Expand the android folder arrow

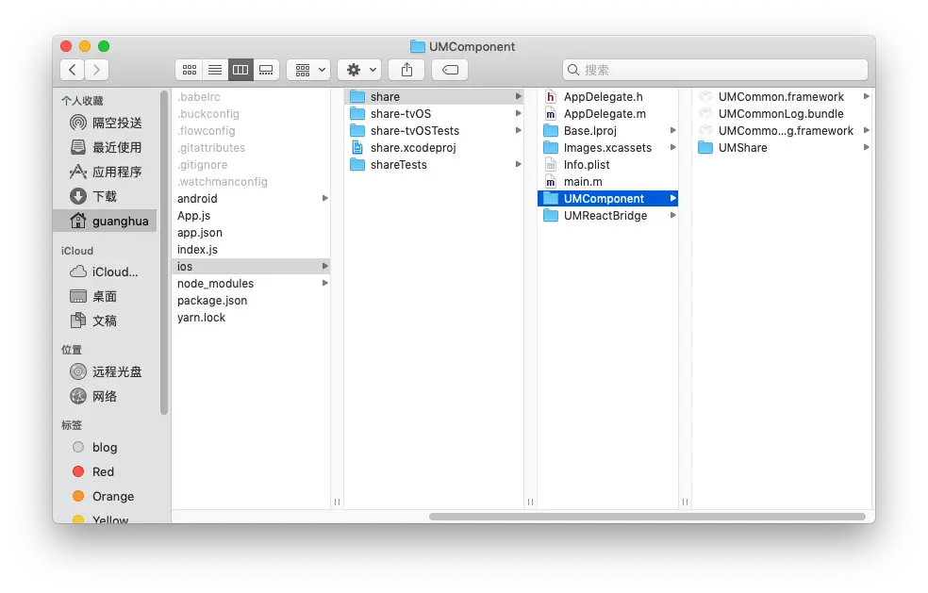click(x=325, y=198)
